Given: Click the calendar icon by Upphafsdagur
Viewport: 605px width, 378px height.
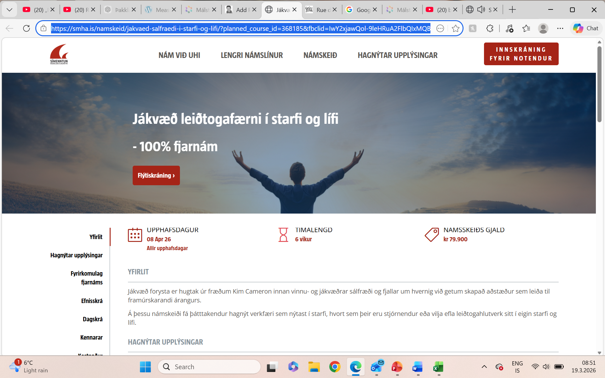Looking at the screenshot, I should click(135, 235).
